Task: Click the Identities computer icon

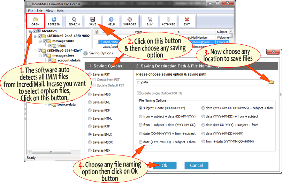Action: 39,31
